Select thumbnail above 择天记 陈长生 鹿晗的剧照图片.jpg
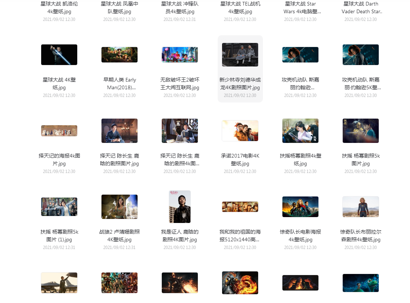Image resolution: width=410 pixels, height=303 pixels. coord(120,131)
